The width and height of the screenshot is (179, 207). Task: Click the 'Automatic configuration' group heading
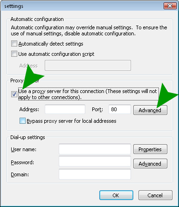[37, 19]
